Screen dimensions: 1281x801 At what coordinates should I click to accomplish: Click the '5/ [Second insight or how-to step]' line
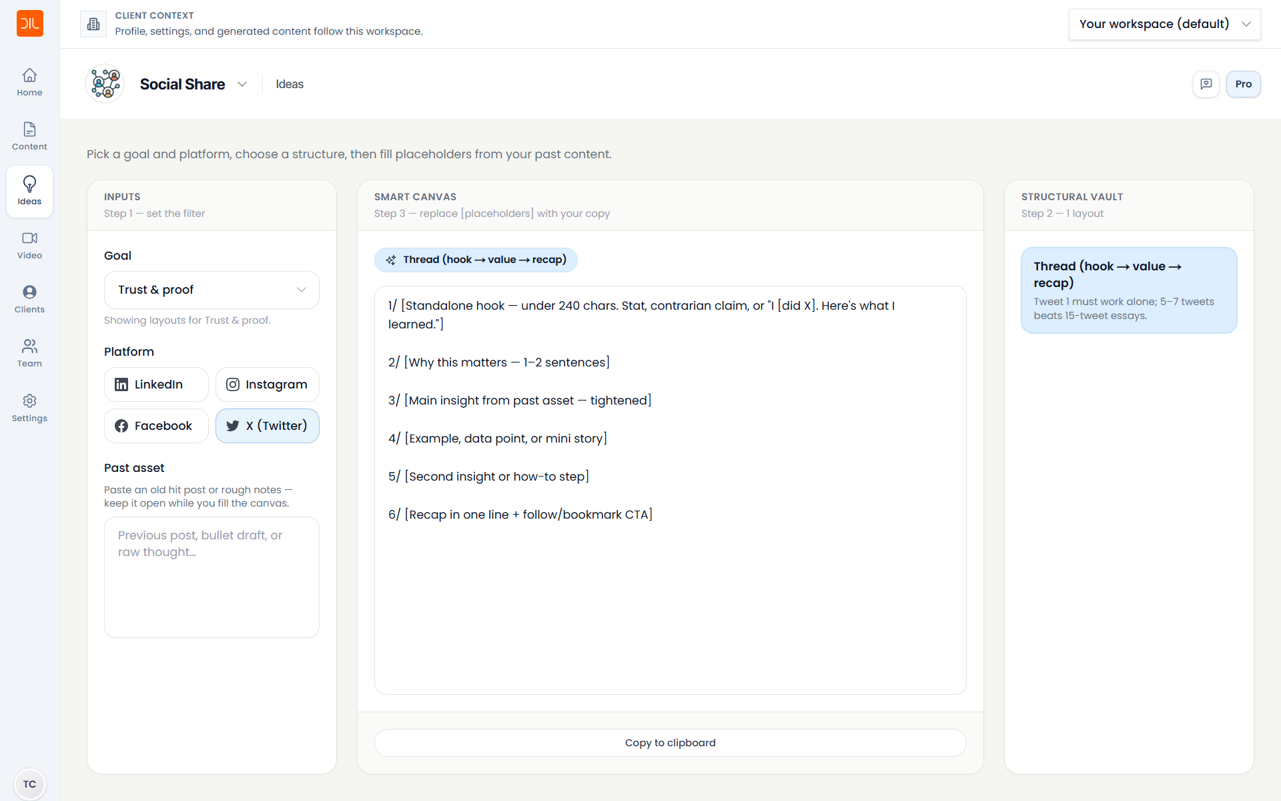(x=488, y=476)
